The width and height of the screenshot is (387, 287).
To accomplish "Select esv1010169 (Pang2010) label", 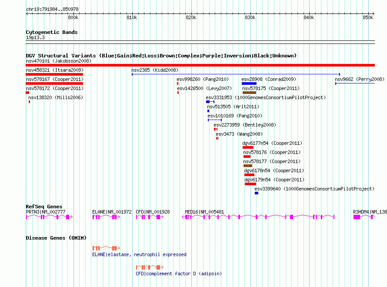I will [x=235, y=116].
